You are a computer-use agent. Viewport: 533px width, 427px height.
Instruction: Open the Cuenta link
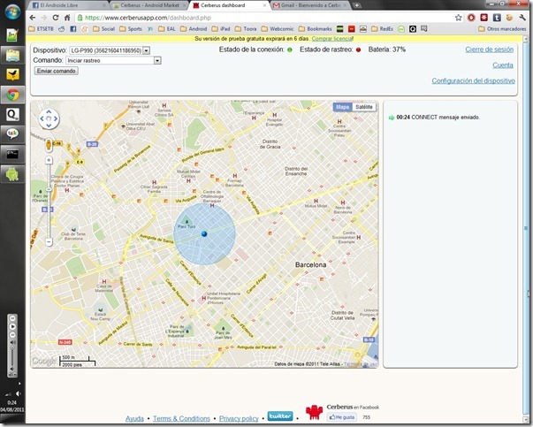click(x=503, y=65)
